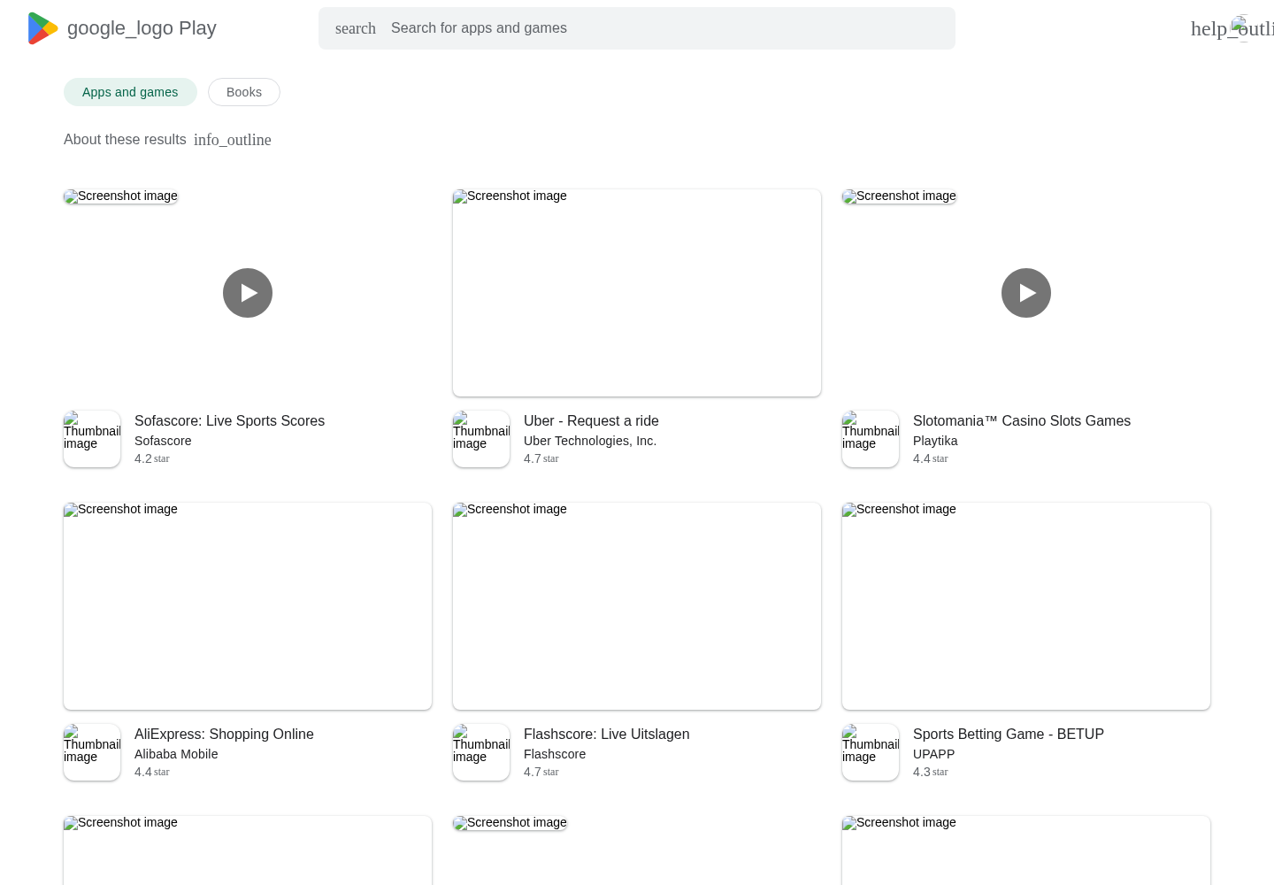Click the 4.3 star rating of BETUP
Screen dimensions: 1274x885
tap(930, 772)
